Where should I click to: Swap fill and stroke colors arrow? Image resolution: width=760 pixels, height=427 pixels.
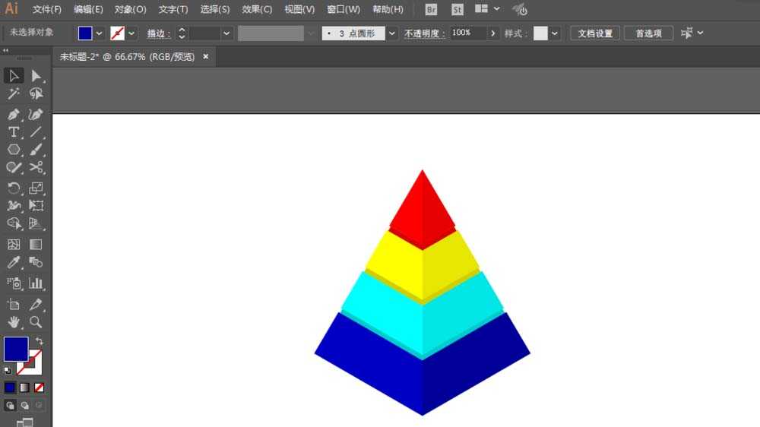point(40,341)
